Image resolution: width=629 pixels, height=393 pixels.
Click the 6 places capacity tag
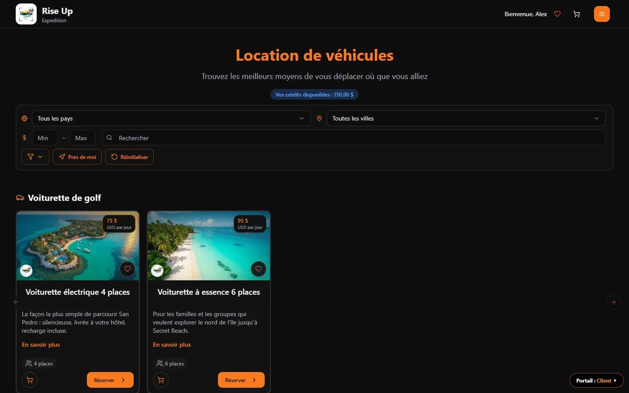170,363
